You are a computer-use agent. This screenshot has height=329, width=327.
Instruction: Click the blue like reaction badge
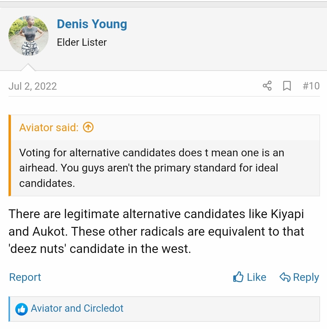pyautogui.click(x=22, y=309)
